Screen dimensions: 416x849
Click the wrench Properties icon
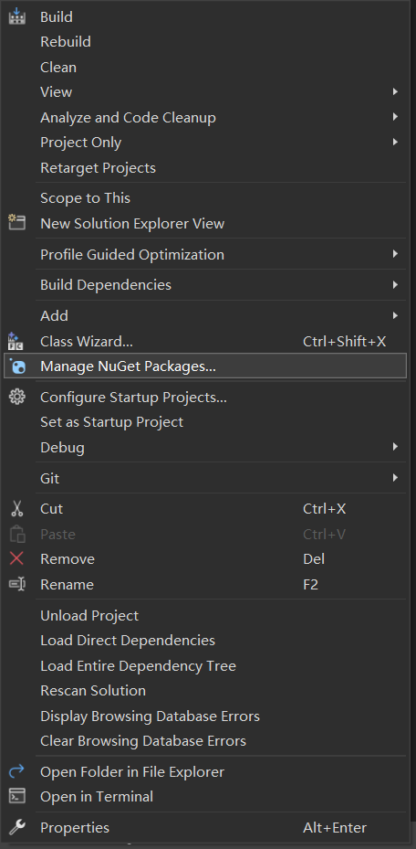pyautogui.click(x=17, y=827)
